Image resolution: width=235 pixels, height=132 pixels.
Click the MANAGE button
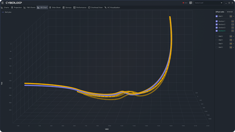230,12
